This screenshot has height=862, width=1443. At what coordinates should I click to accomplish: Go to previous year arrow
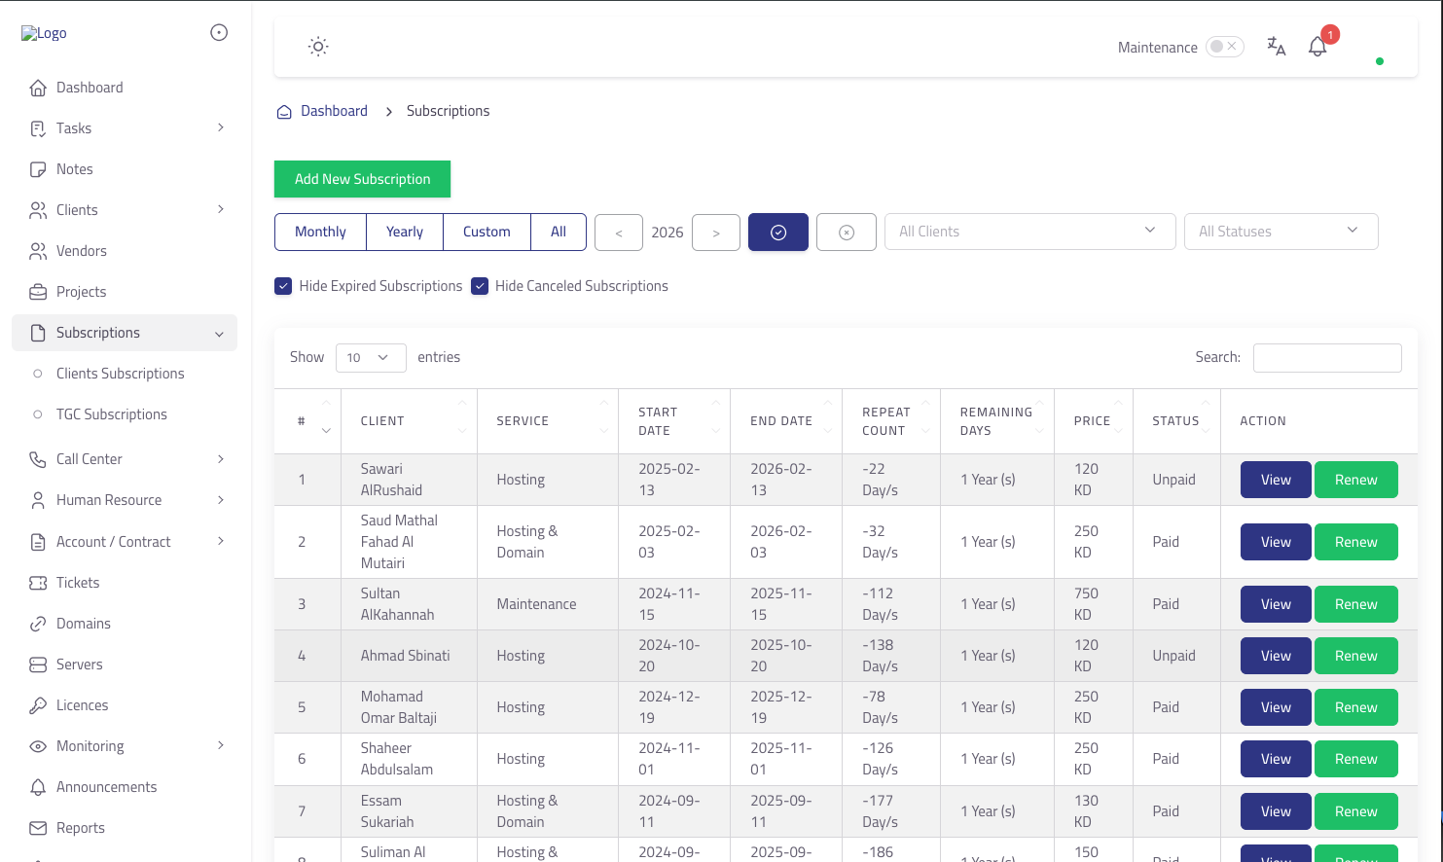click(619, 233)
